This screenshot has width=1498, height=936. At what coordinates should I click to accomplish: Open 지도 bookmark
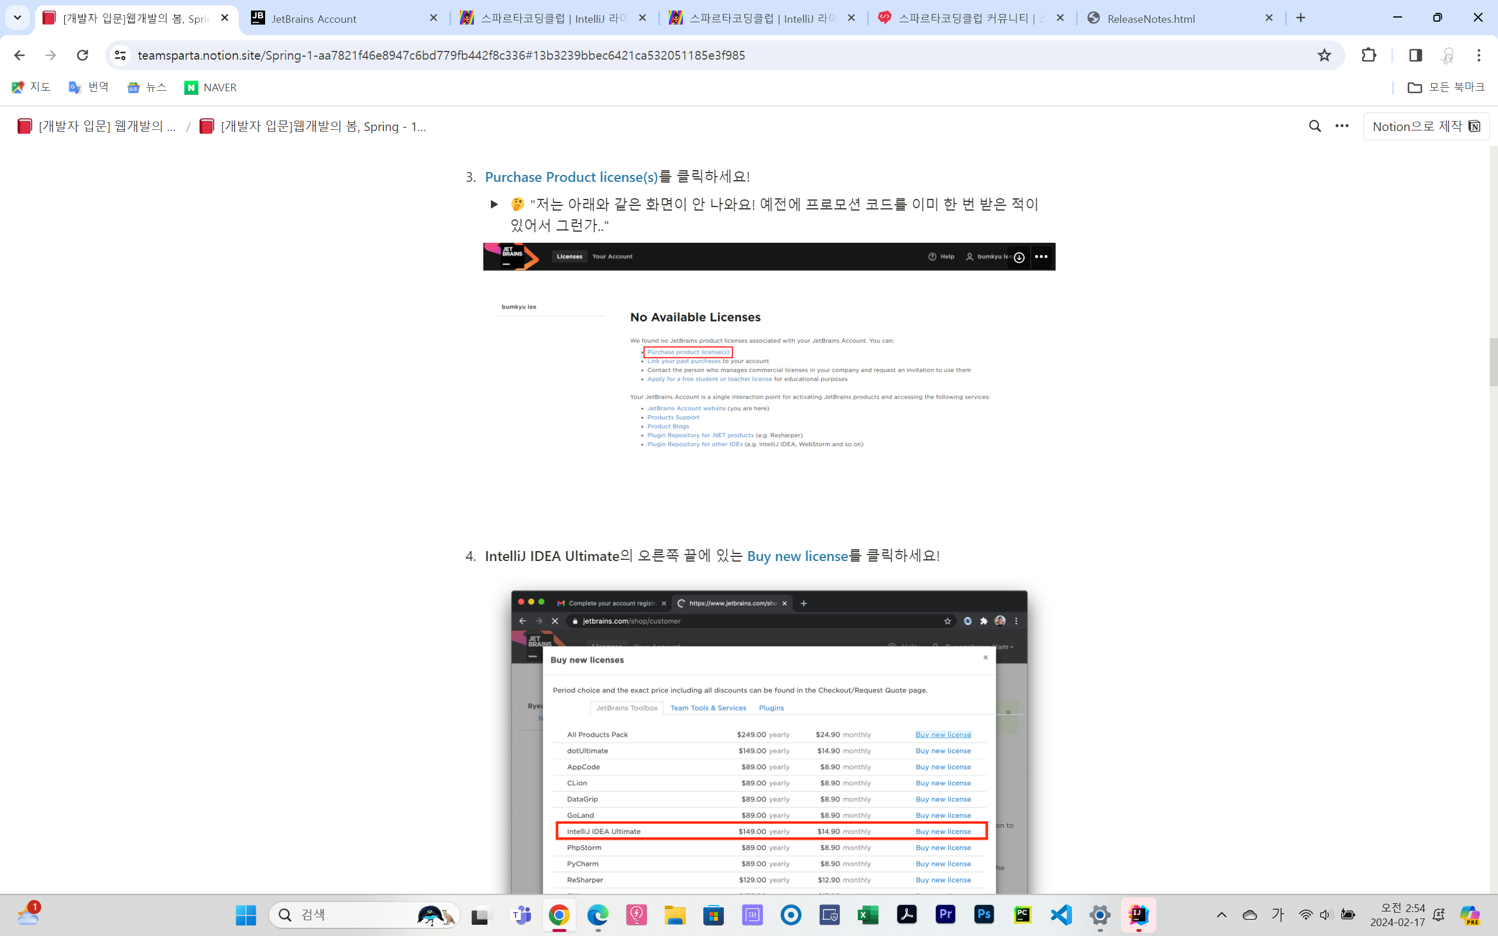[x=31, y=87]
